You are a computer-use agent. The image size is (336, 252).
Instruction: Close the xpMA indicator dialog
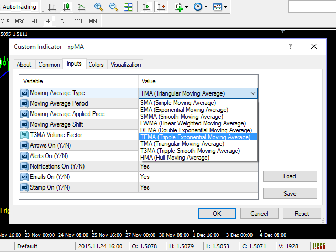point(314,46)
